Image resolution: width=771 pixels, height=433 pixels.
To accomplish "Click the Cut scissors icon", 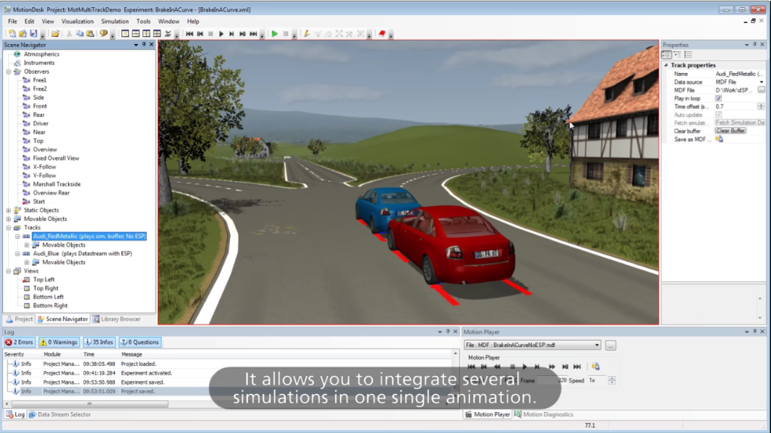I will click(69, 34).
